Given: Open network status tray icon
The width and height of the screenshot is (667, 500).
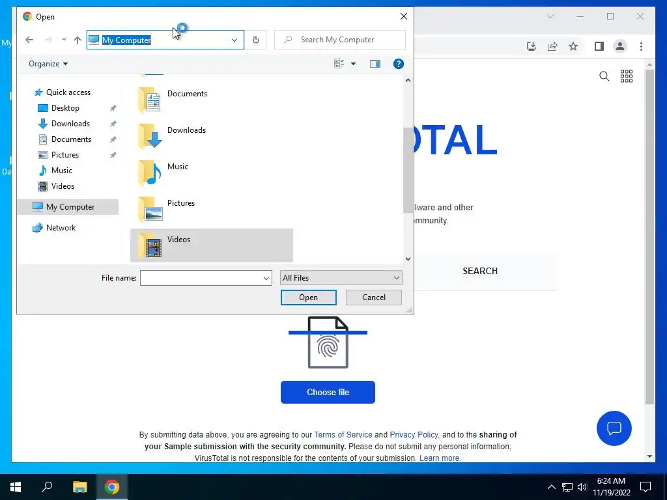Looking at the screenshot, I should pyautogui.click(x=567, y=487).
